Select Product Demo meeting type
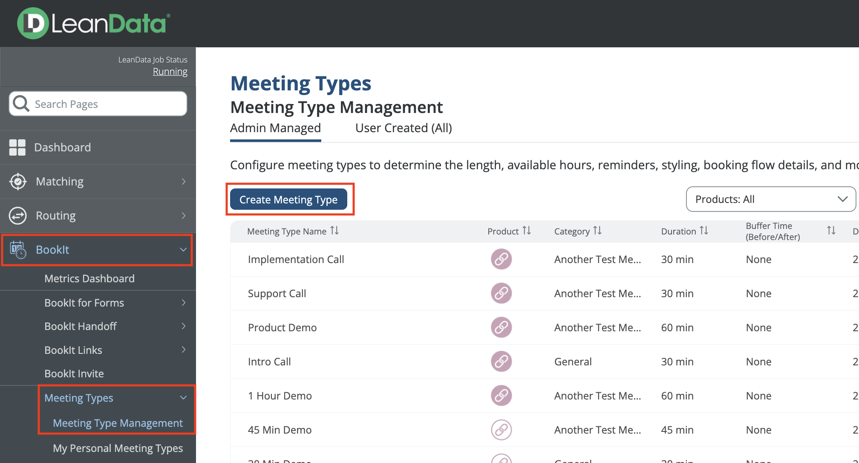This screenshot has width=859, height=463. pyautogui.click(x=282, y=327)
